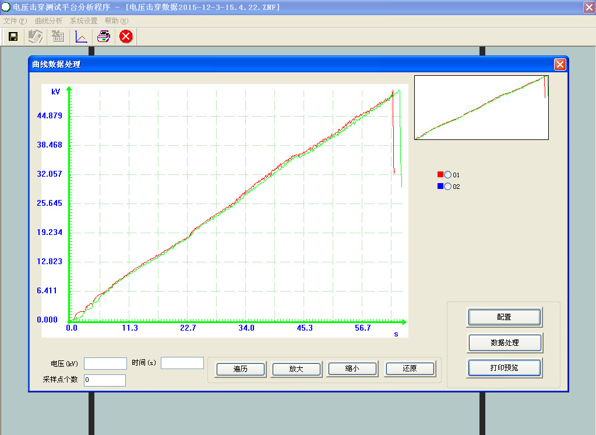Close the 曲线数据处理 dialog
This screenshot has width=596, height=435.
[x=559, y=64]
